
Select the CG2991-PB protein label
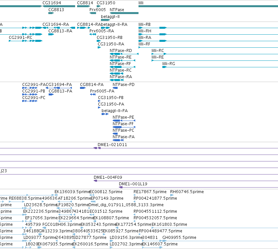[34, 91]
